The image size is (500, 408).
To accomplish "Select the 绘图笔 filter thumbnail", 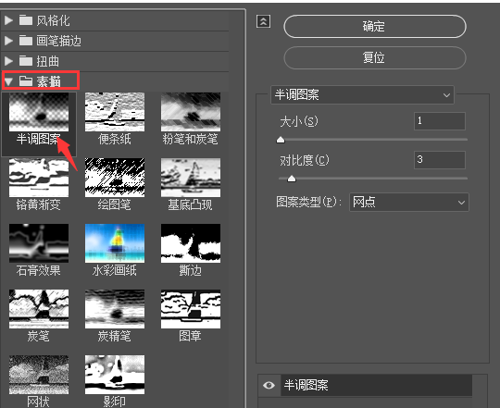I will (x=115, y=178).
